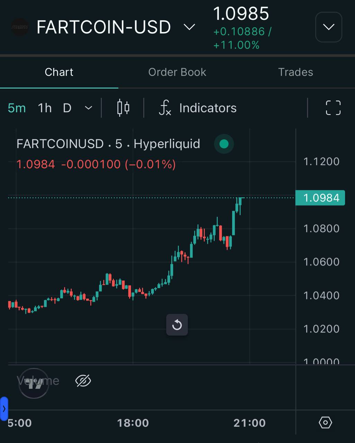Expand the chart to fullscreen

coord(333,108)
